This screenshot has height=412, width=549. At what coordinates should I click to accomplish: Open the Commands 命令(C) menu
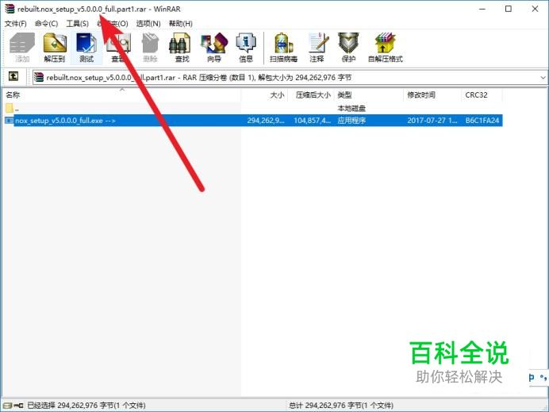click(x=46, y=24)
